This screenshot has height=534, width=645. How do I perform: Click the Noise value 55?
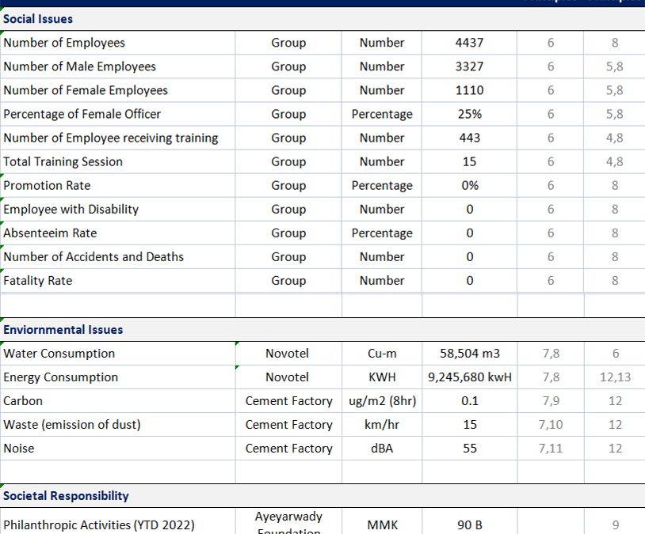tap(469, 449)
